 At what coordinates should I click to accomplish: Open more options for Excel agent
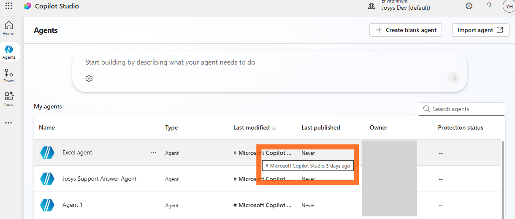click(x=153, y=153)
